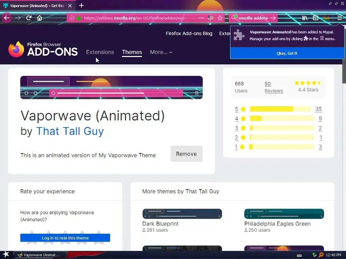Open the 50 Reviews link
Viewport: 346px width, 259px height.
pyautogui.click(x=274, y=87)
